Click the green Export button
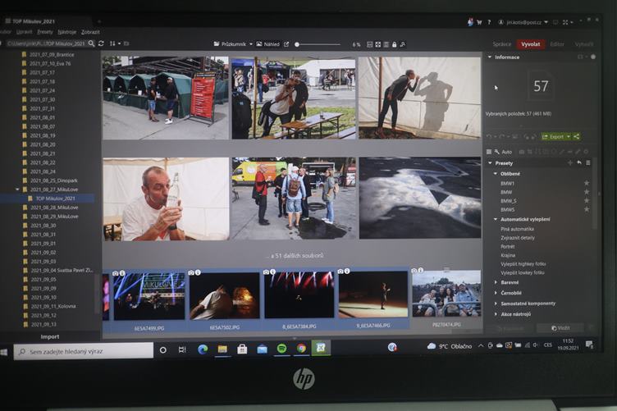 tap(554, 136)
